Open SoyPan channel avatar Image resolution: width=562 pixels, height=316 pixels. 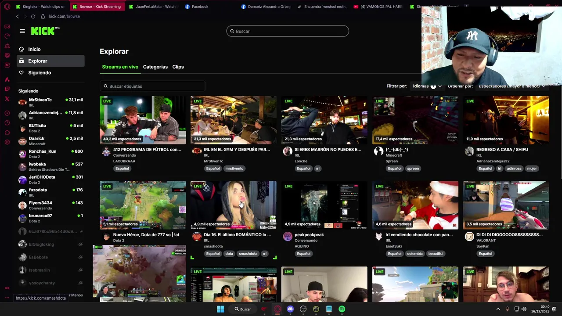tap(469, 237)
